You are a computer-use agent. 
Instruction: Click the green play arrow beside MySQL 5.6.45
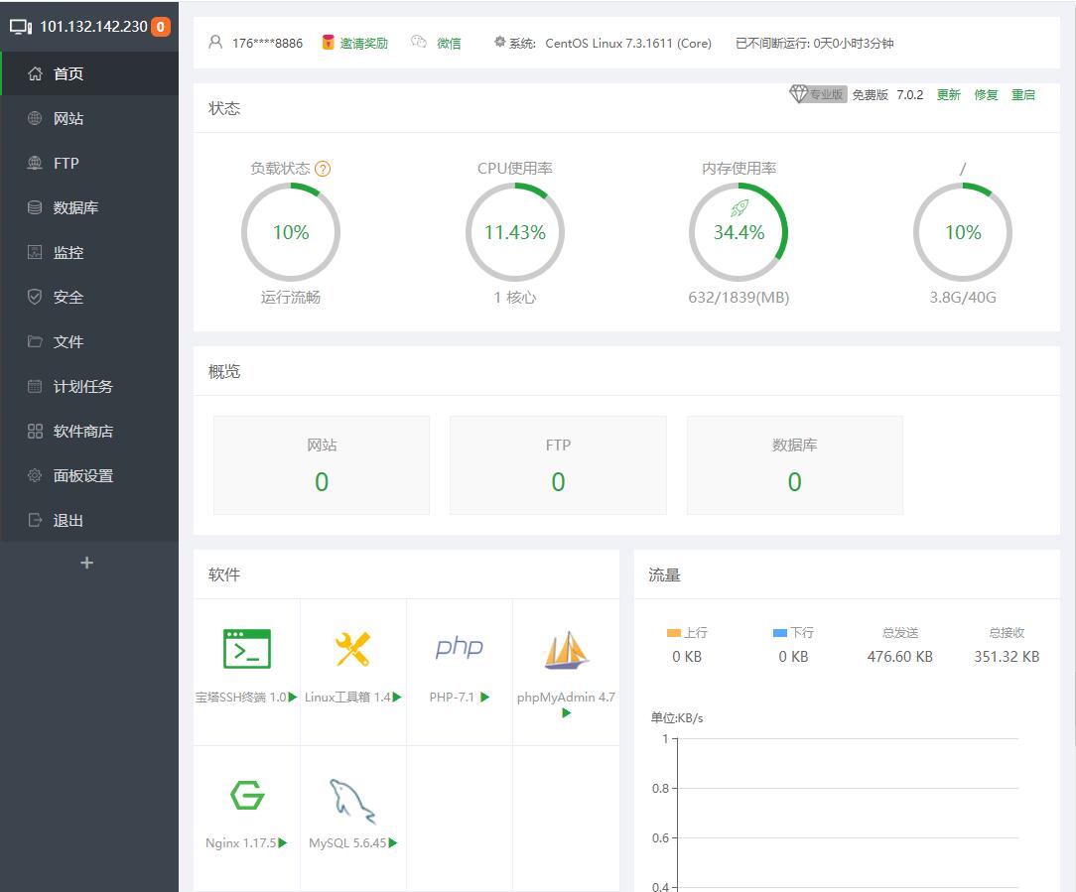393,842
